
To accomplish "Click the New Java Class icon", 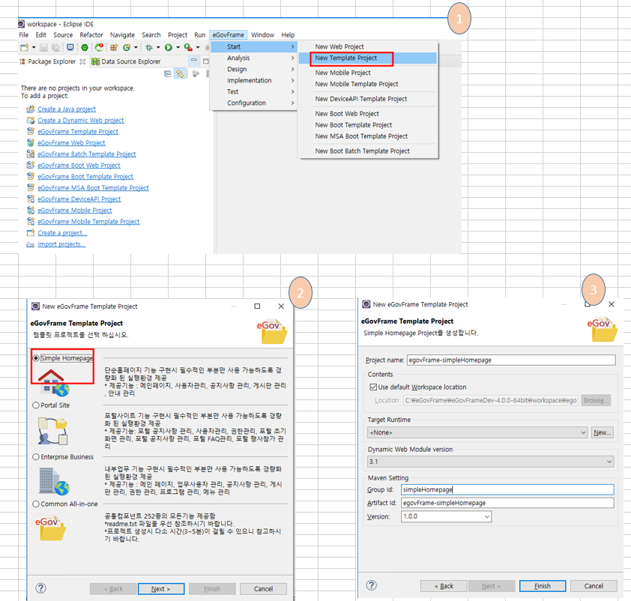I will point(127,47).
